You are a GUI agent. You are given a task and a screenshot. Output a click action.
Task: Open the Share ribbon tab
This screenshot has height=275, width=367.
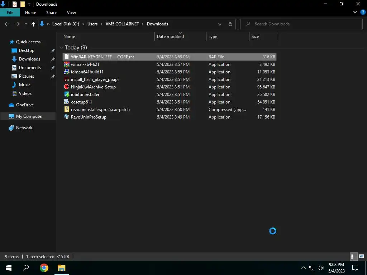point(51,13)
